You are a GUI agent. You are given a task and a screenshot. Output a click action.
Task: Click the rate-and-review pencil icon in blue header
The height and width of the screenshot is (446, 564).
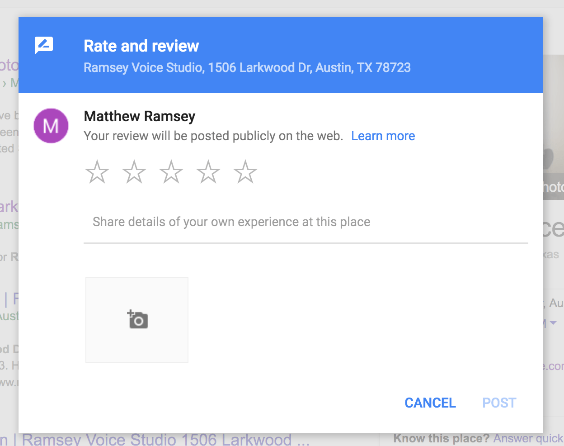(x=44, y=45)
